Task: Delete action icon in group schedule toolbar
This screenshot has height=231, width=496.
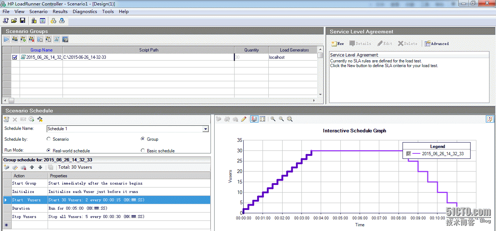Action: tap(23, 167)
